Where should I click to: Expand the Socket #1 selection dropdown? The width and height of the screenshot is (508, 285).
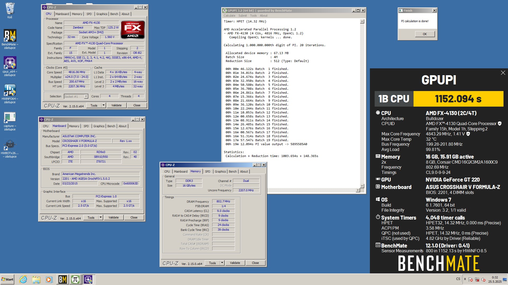click(x=86, y=97)
